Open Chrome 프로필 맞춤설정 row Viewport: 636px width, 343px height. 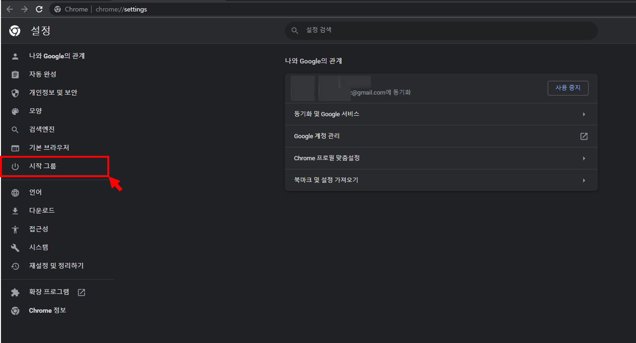[441, 158]
